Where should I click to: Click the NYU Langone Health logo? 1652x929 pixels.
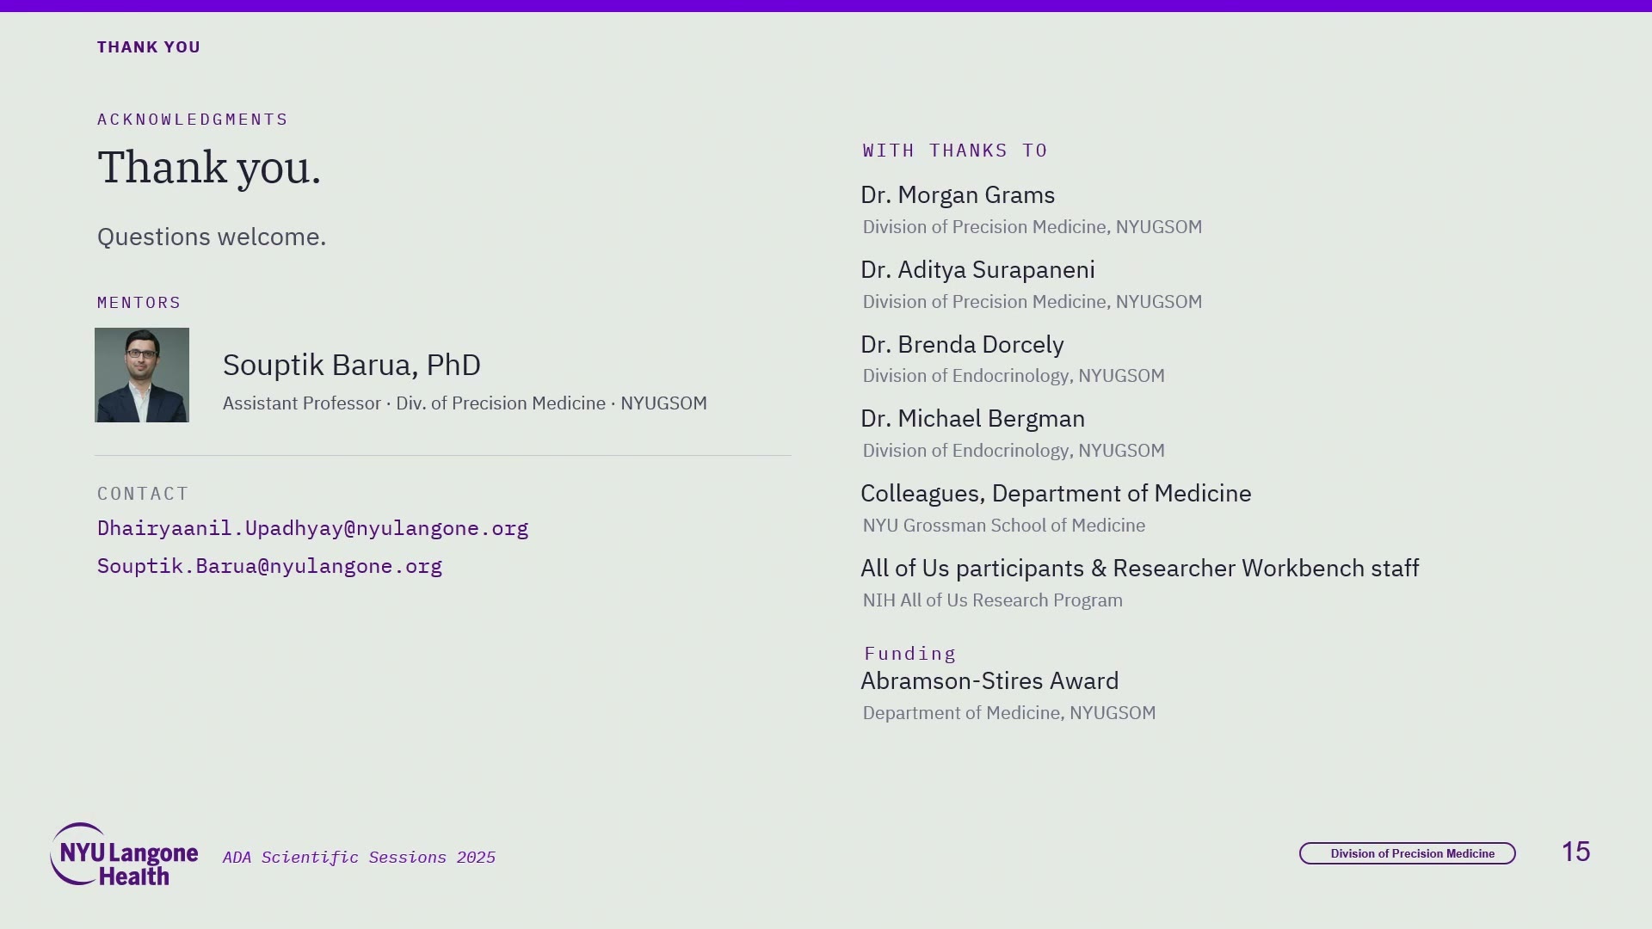(124, 854)
